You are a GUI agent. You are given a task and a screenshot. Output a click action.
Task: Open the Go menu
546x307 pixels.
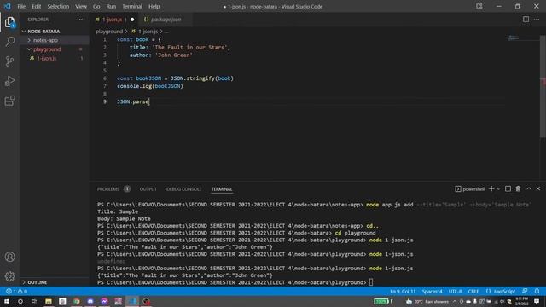pos(96,6)
